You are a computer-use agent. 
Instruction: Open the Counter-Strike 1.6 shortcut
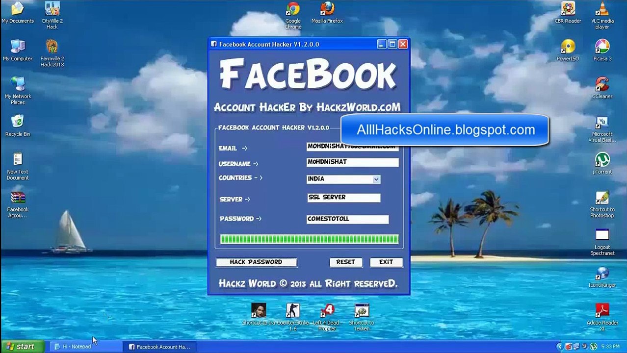pyautogui.click(x=293, y=317)
